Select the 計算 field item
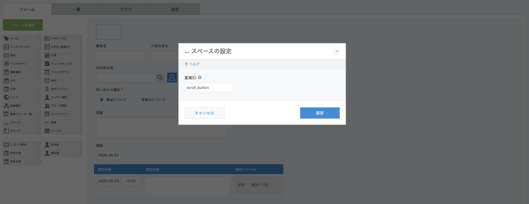529x204 pixels. pyautogui.click(x=63, y=55)
